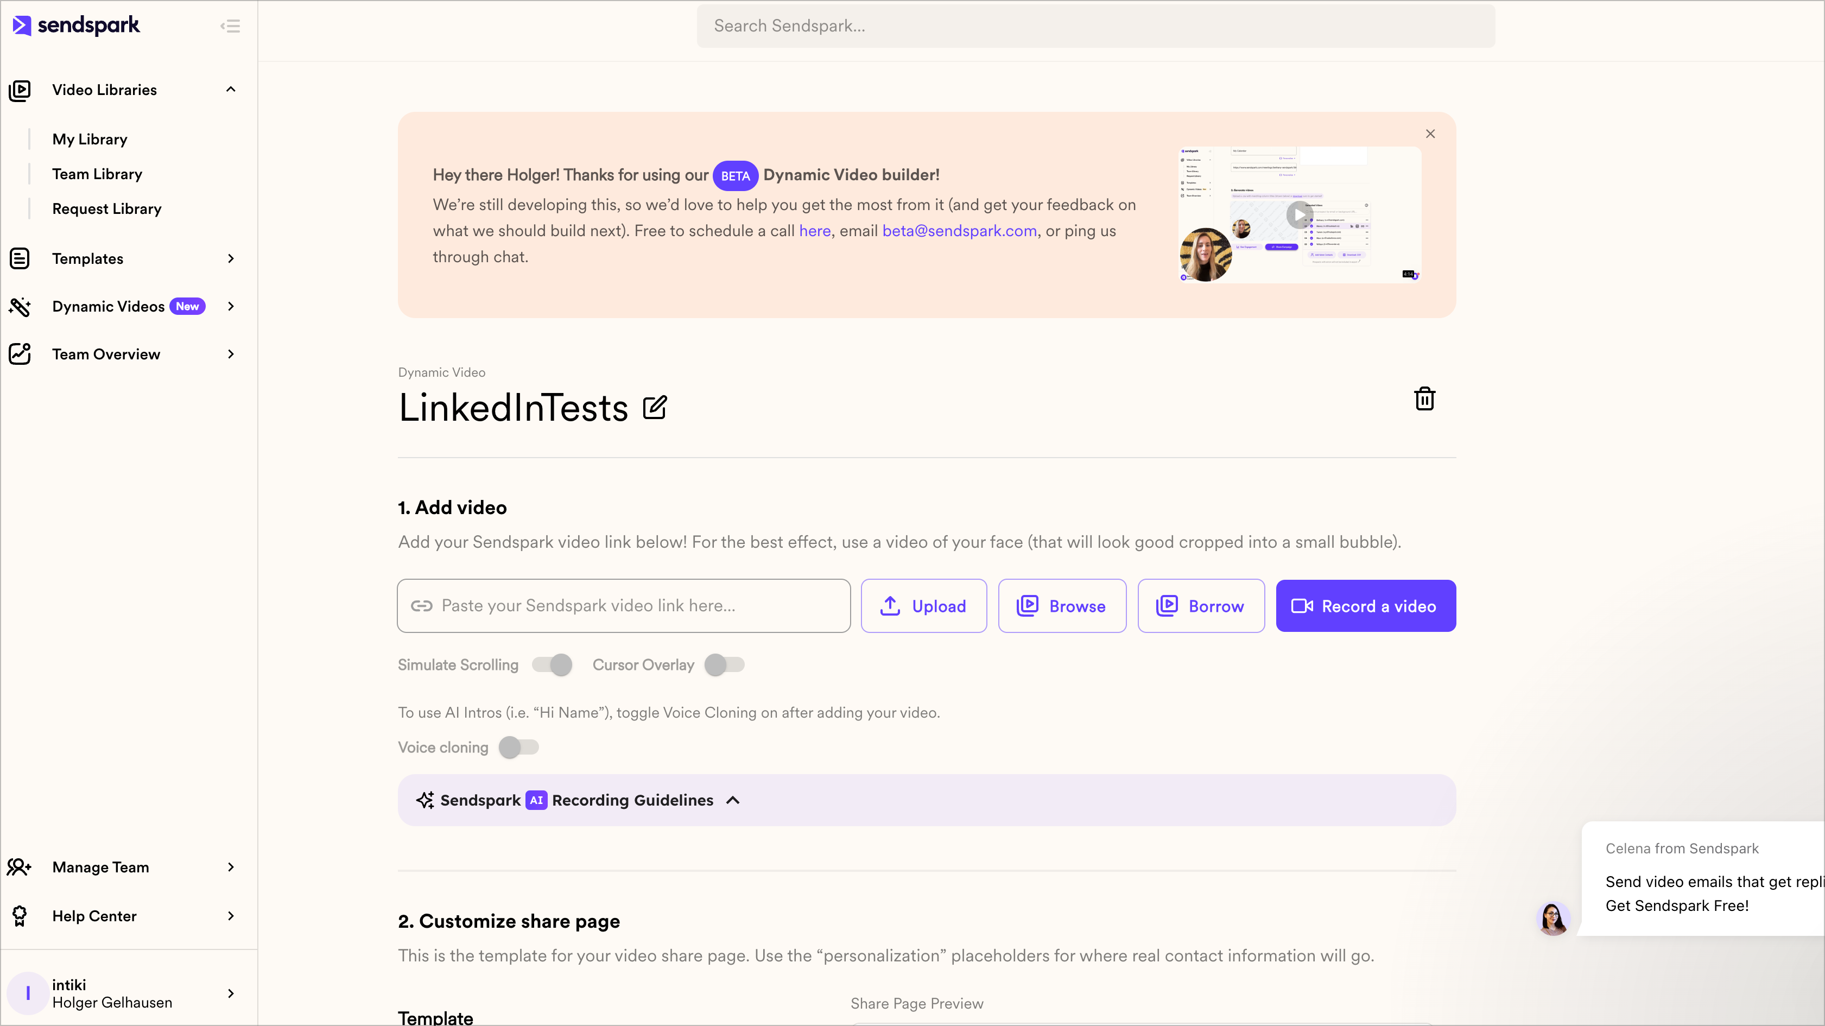This screenshot has height=1026, width=1825.
Task: Collapse the sidebar with the menu icon
Action: point(230,26)
